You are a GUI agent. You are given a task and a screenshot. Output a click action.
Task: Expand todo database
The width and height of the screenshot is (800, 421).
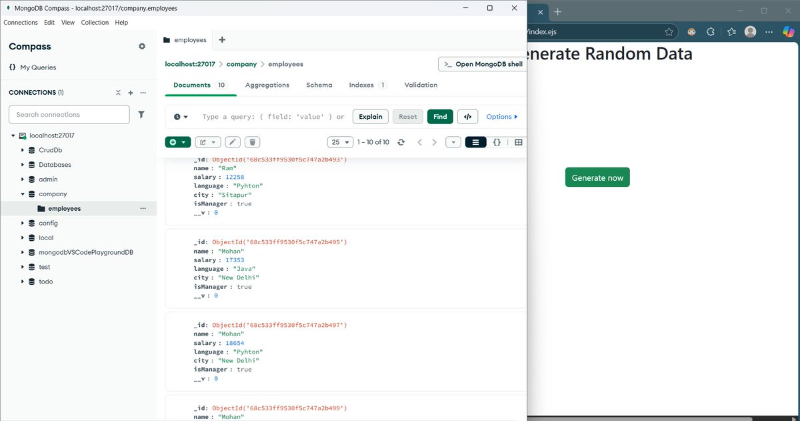click(x=22, y=282)
